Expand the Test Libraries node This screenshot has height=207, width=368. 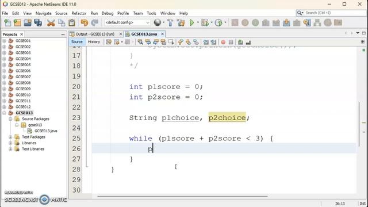(10, 149)
